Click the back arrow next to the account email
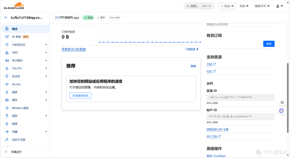This screenshot has height=158, width=290. (6, 17)
